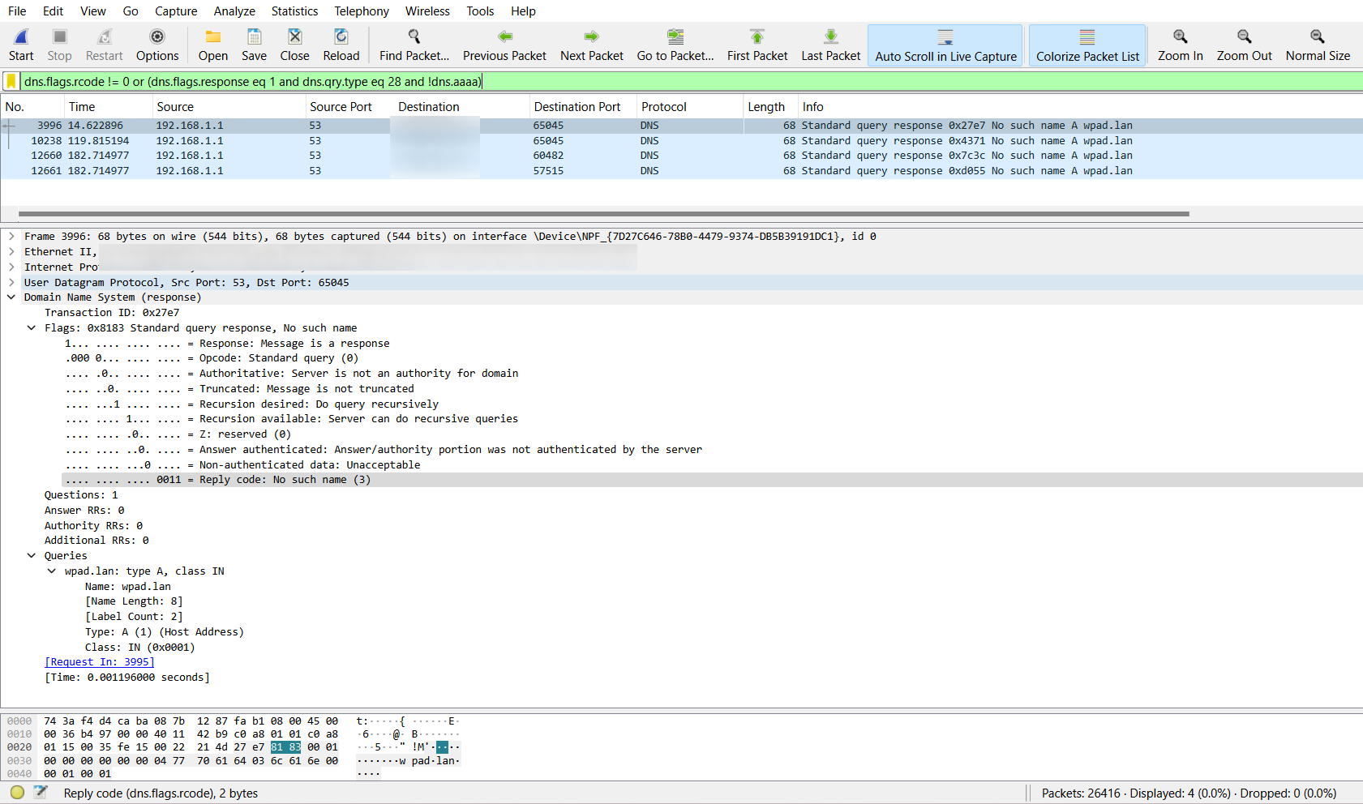Open the Telephony menu
Image resolution: width=1363 pixels, height=804 pixels.
(x=361, y=11)
